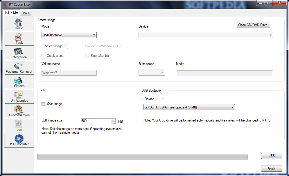
Task: Open the Create image Device dropdown
Action: 206,35
